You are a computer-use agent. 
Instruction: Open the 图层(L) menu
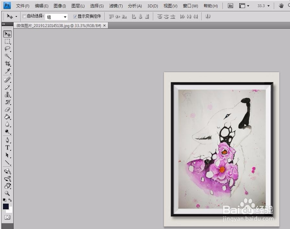click(x=78, y=6)
